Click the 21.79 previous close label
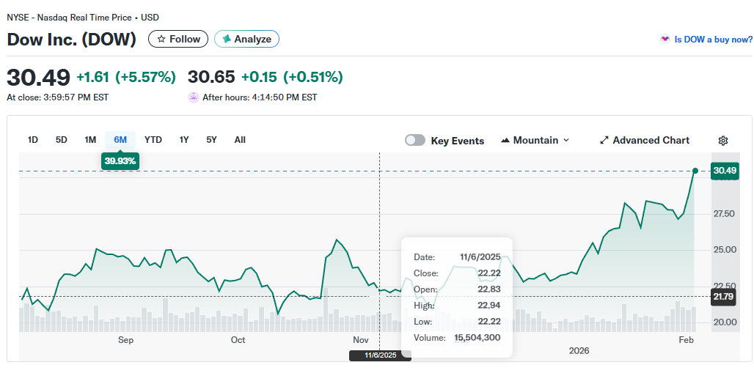Screen dimensions: 754x373 [723, 297]
